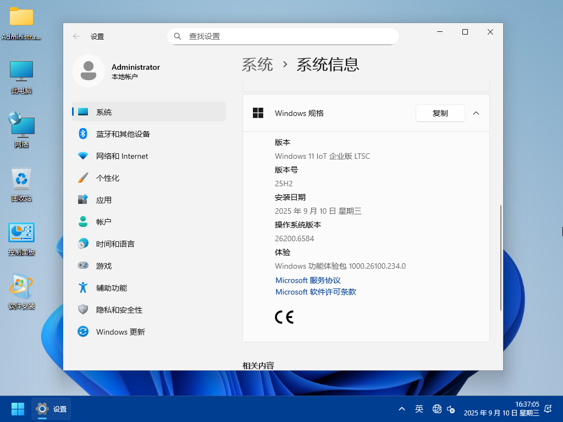Open Privacy and security shield icon

click(x=83, y=310)
